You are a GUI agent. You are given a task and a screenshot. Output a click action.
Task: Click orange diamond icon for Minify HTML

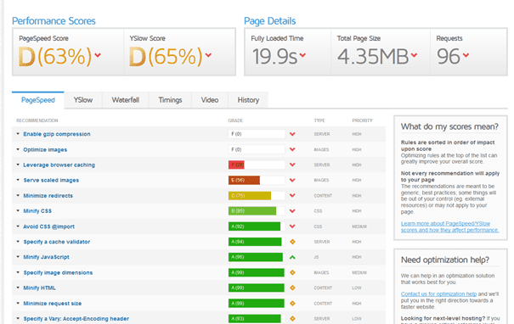coord(292,288)
